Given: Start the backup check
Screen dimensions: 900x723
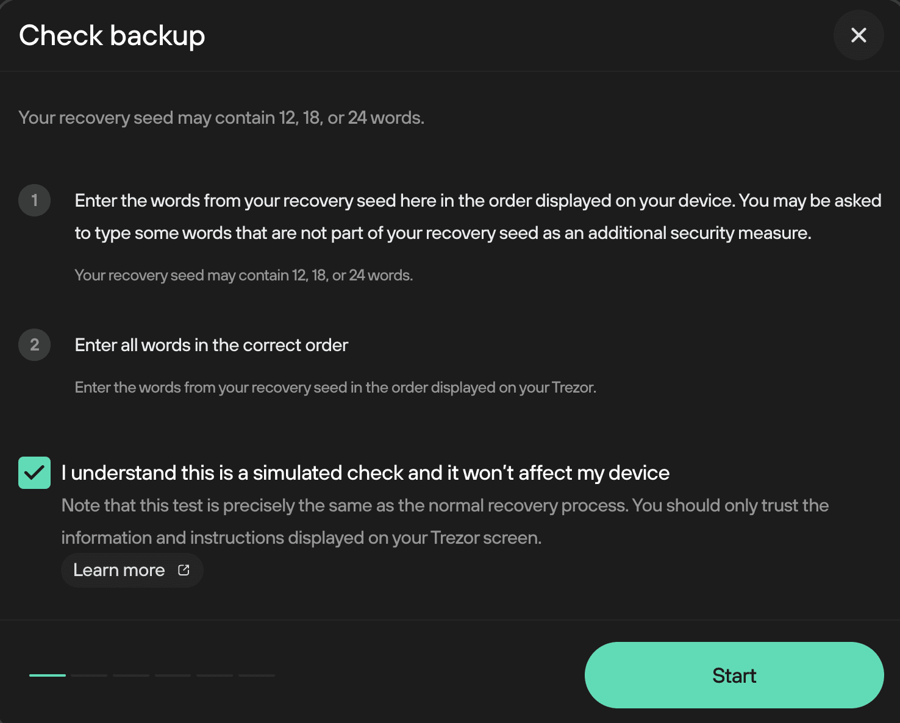Looking at the screenshot, I should [734, 675].
